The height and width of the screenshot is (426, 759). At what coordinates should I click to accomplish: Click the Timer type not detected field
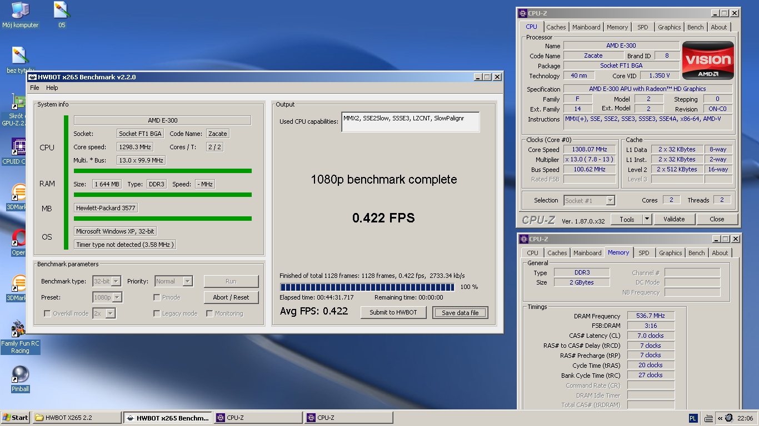pos(125,245)
